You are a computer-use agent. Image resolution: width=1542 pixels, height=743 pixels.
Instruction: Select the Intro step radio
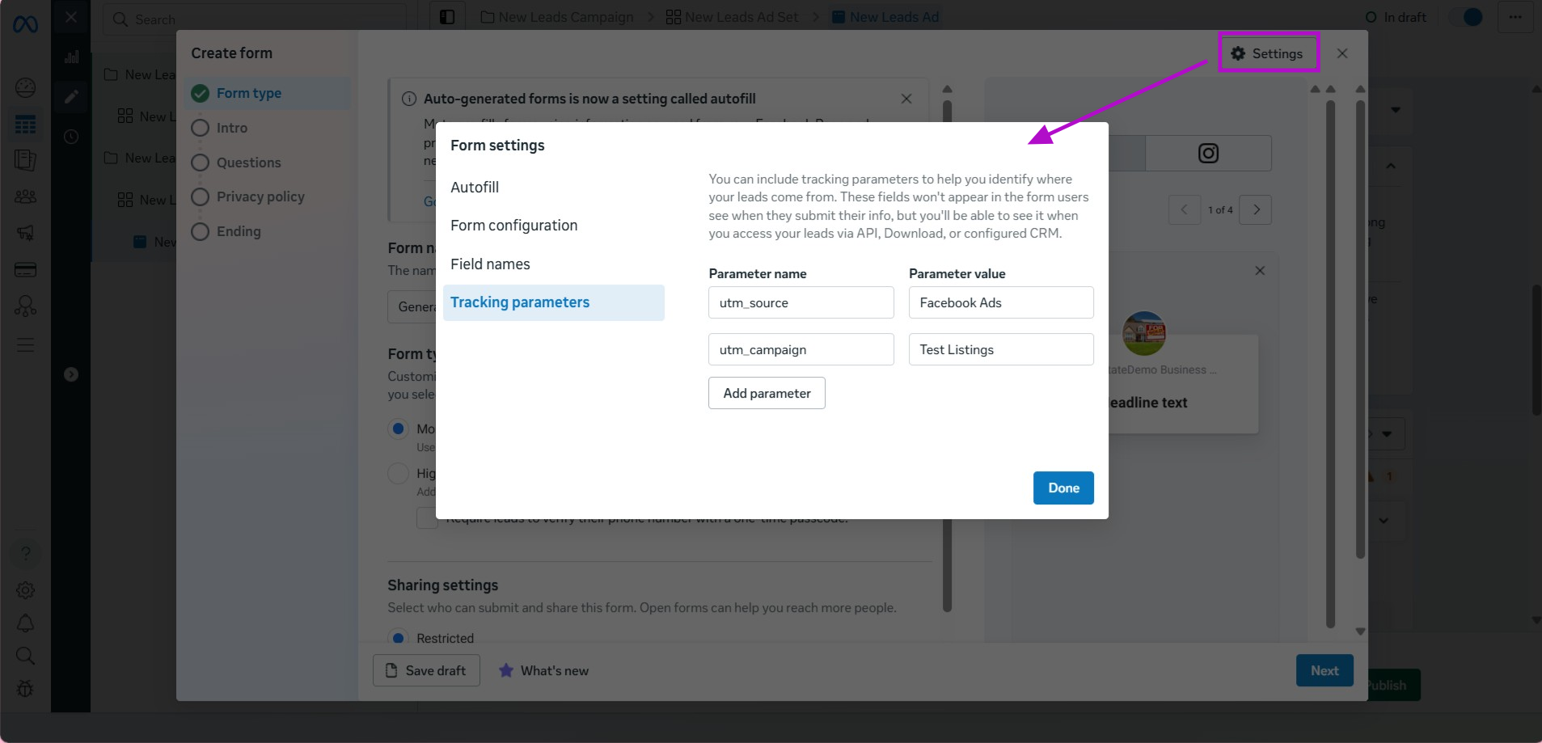[201, 128]
